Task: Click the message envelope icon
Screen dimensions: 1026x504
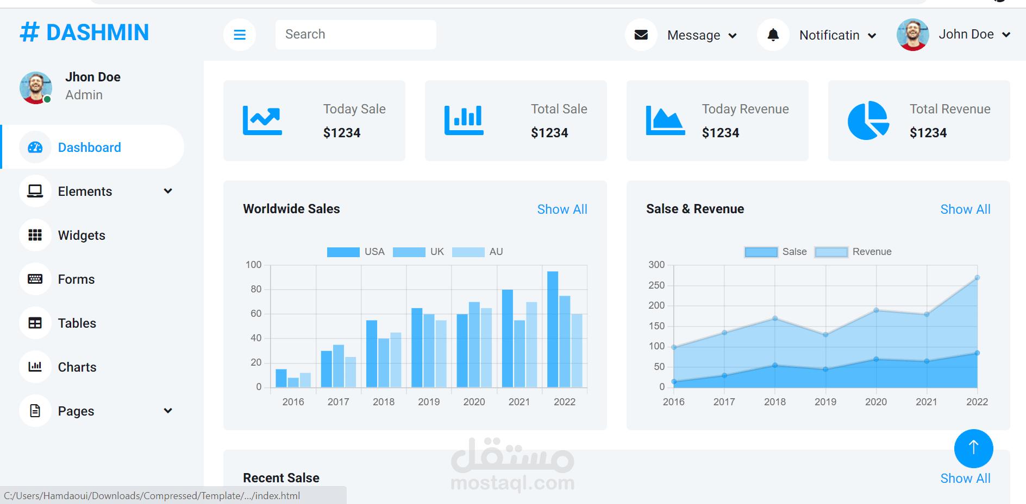Action: (641, 35)
